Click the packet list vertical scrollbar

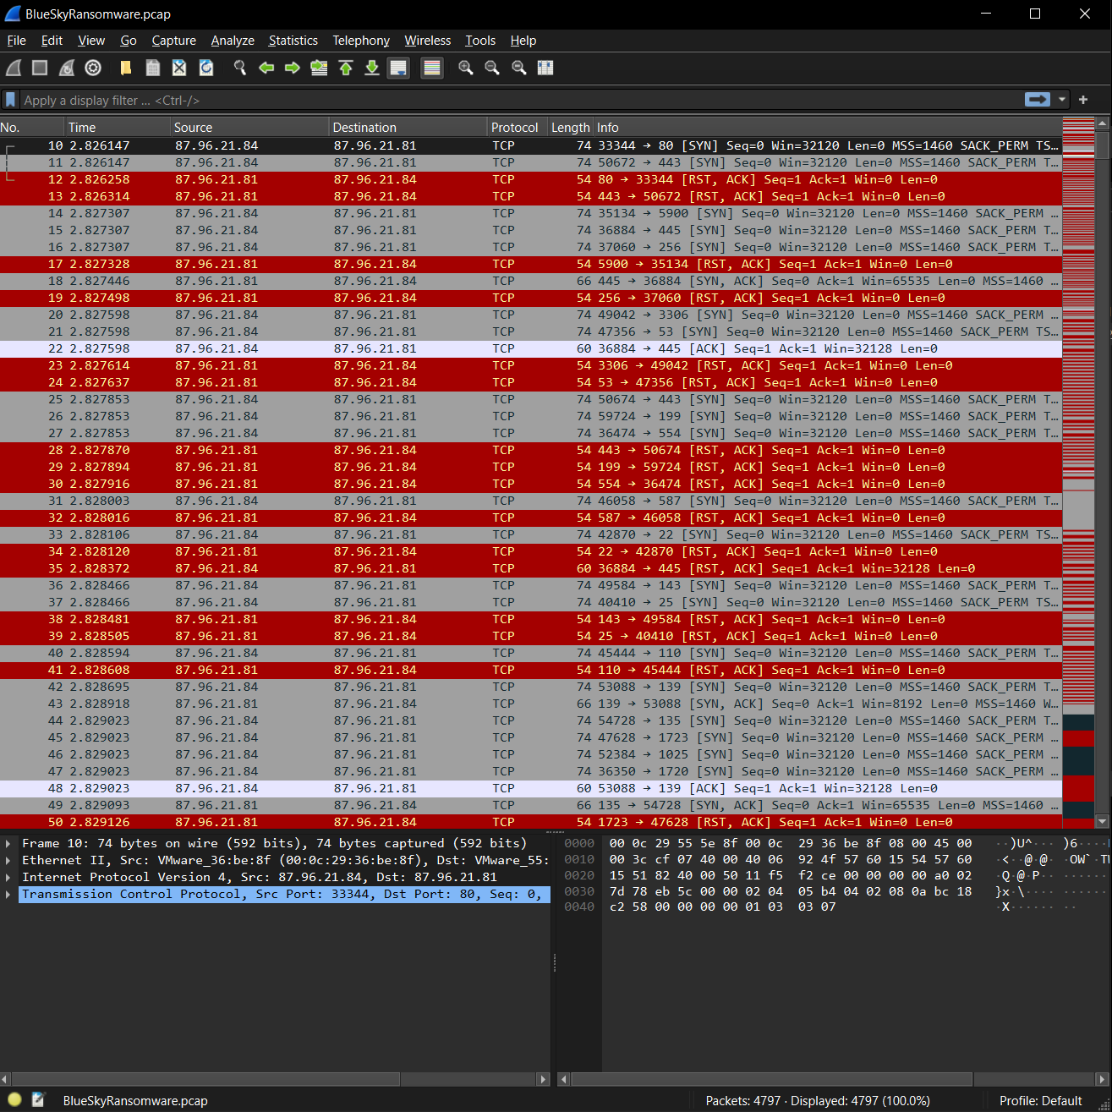coord(1102,472)
